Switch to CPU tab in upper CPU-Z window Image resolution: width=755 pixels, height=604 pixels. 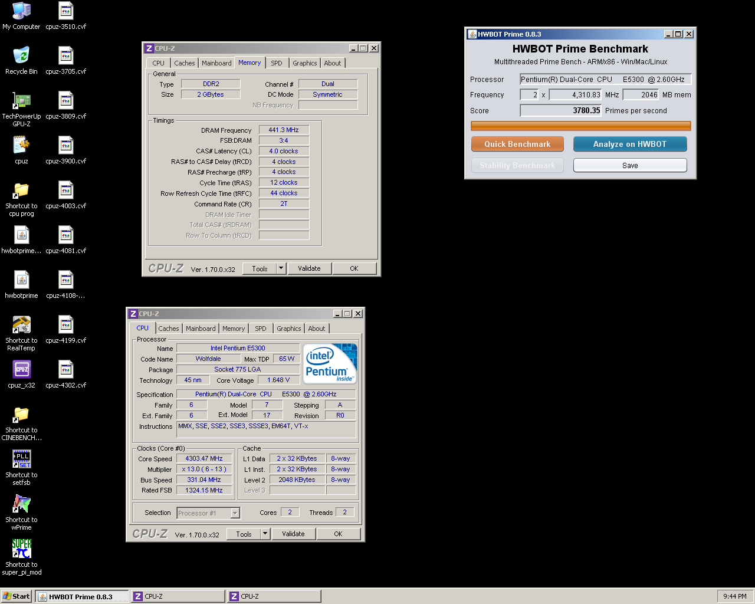158,63
